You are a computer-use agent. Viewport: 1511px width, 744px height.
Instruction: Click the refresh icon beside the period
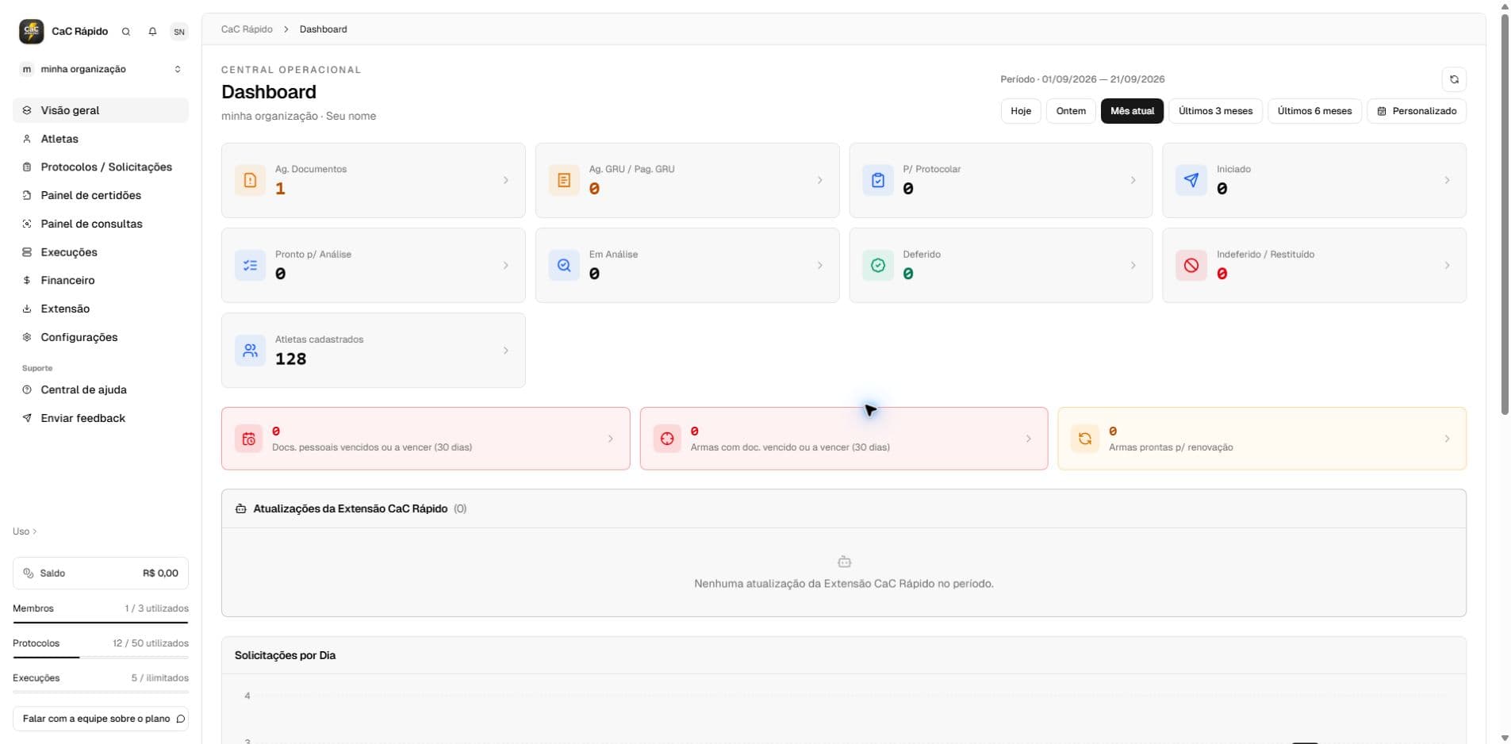click(x=1454, y=79)
